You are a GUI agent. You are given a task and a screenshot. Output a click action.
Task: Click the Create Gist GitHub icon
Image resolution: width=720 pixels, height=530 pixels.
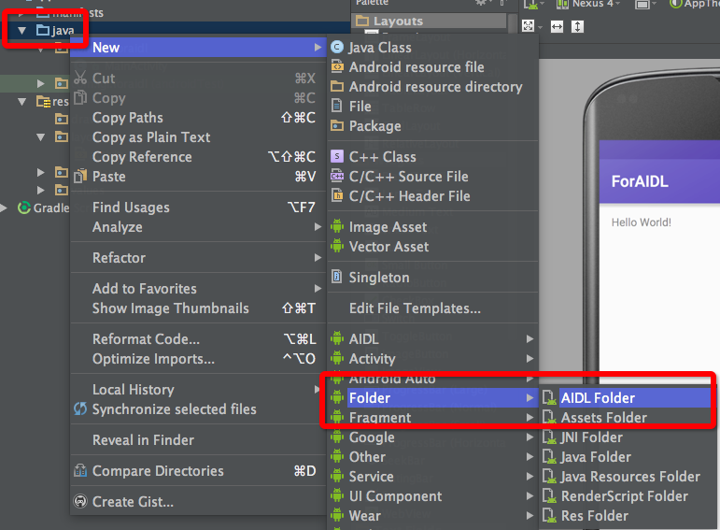click(80, 501)
